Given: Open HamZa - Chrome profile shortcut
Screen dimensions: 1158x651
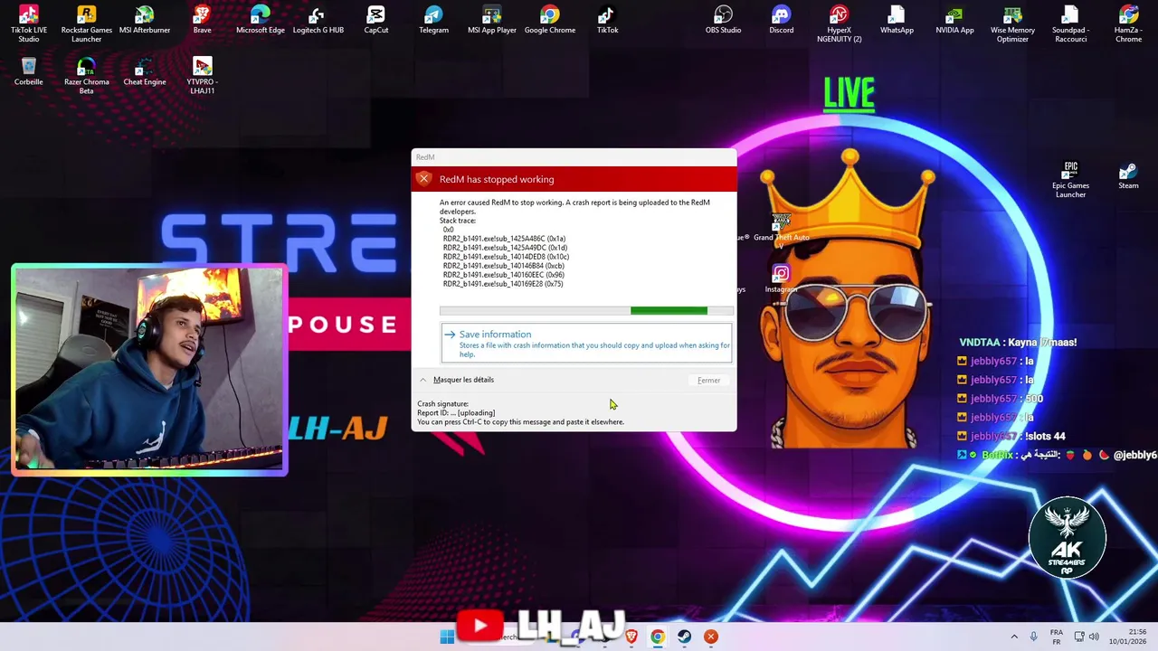Looking at the screenshot, I should (1128, 24).
